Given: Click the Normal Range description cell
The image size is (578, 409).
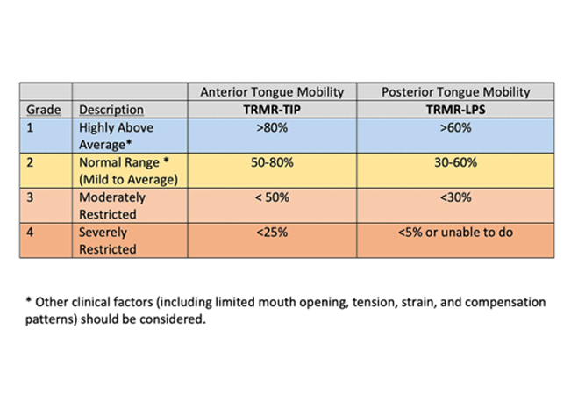Looking at the screenshot, I should coord(127,171).
